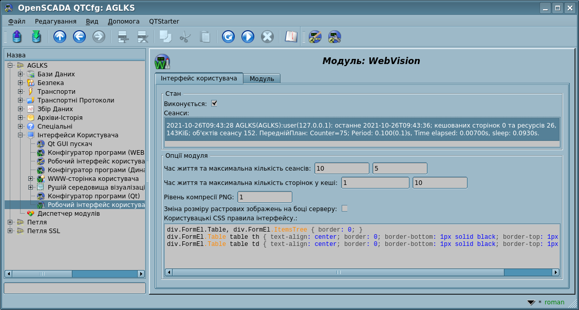This screenshot has height=310, width=579.
Task: Select 'Диспетчер модулів' in the tree
Action: [x=69, y=214]
